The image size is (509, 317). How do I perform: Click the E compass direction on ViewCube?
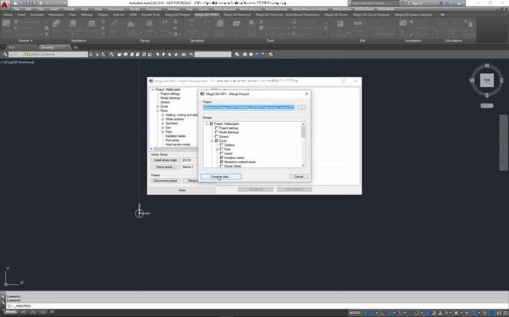click(x=501, y=80)
